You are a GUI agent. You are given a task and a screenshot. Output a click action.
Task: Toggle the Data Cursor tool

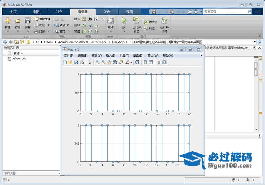[121, 63]
